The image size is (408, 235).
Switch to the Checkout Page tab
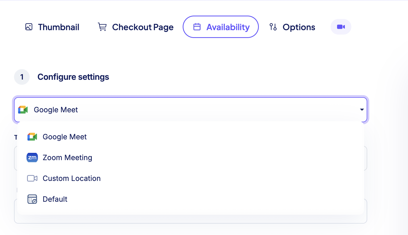tap(136, 27)
